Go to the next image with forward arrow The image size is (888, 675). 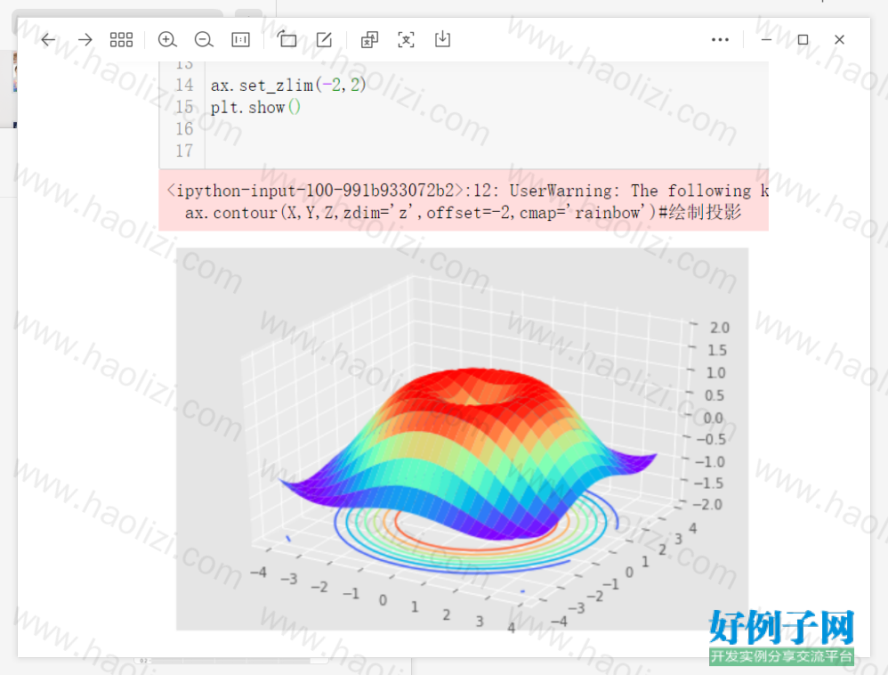click(85, 40)
